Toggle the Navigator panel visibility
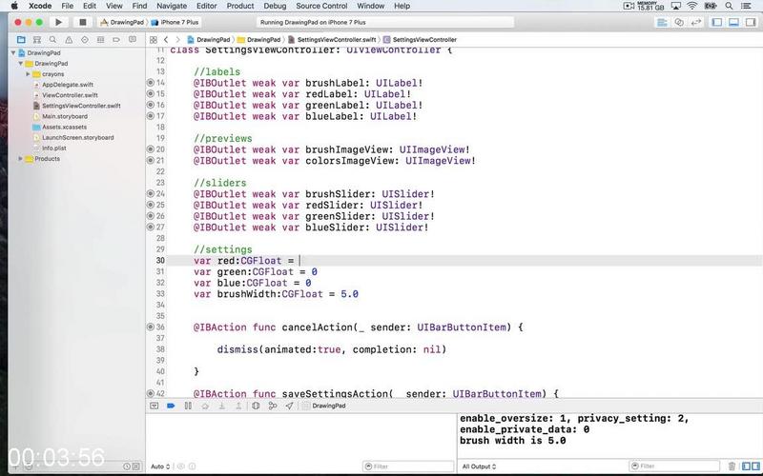763x476 pixels. click(717, 22)
